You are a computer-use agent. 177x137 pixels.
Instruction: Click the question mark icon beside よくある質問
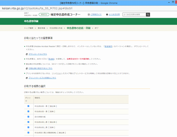tap(107, 15)
